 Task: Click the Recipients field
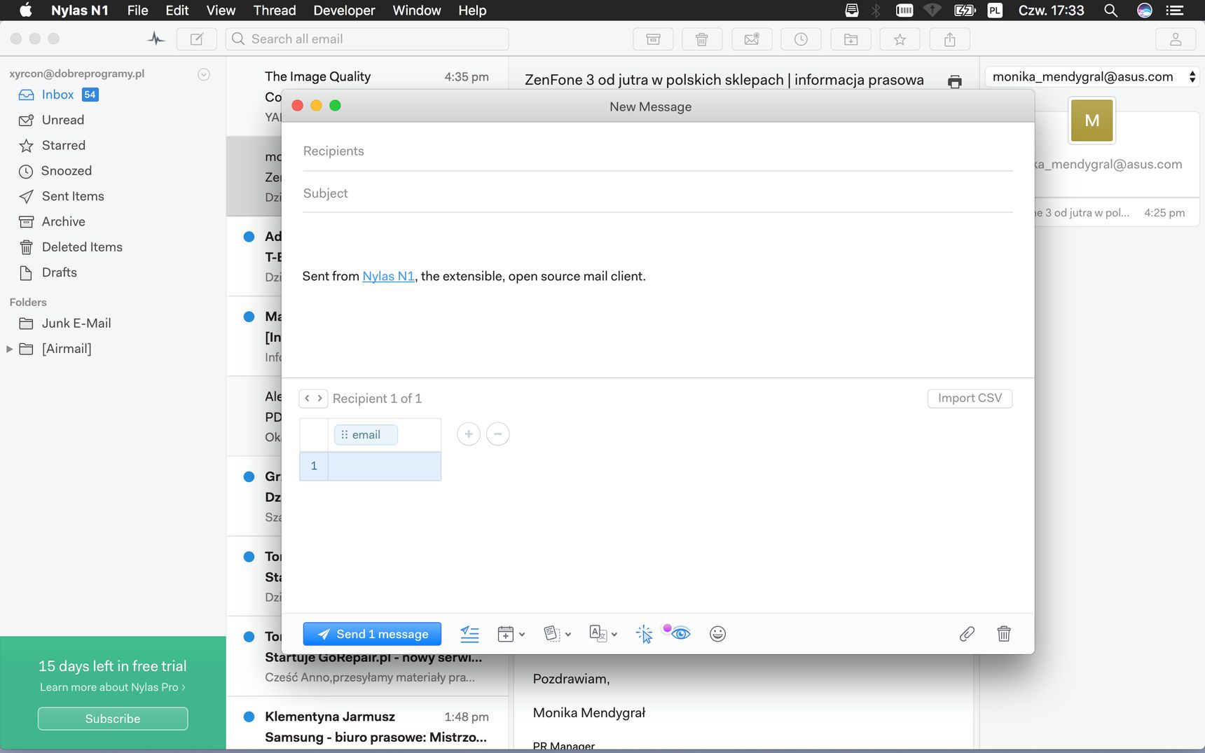pyautogui.click(x=658, y=151)
